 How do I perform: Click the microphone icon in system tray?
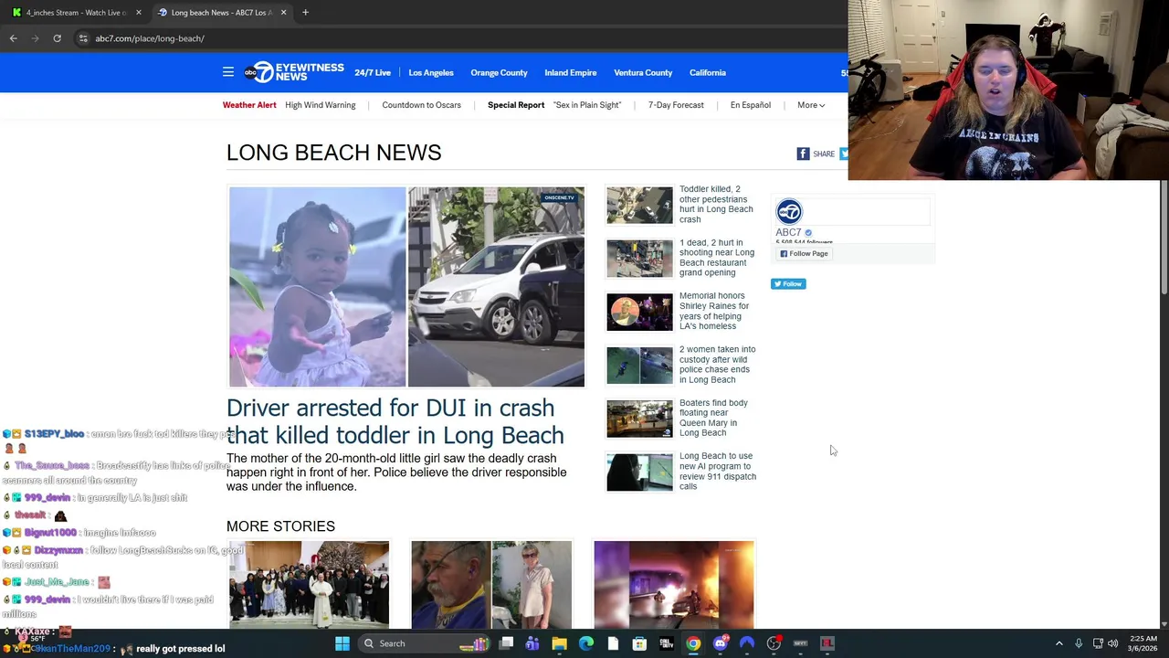pos(1079,643)
